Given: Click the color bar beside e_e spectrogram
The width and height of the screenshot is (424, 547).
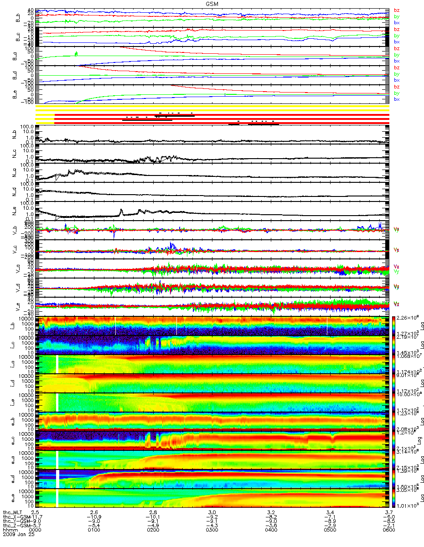Looking at the screenshot, I should click(x=394, y=498).
